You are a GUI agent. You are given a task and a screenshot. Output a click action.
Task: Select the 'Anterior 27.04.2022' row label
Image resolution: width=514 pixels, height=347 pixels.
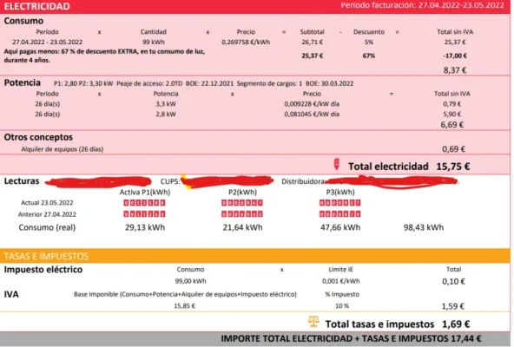(x=47, y=214)
